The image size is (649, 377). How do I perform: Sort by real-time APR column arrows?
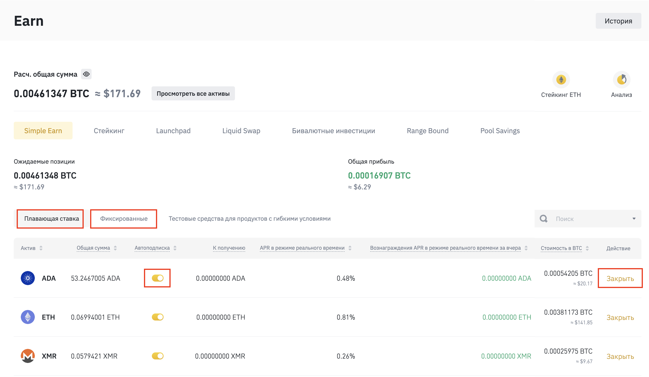tap(350, 248)
